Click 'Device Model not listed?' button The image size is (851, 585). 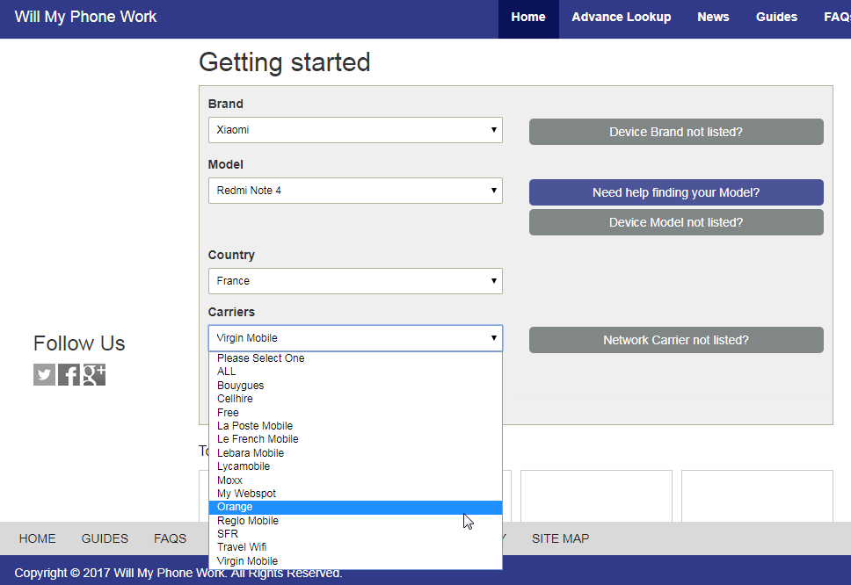click(676, 222)
